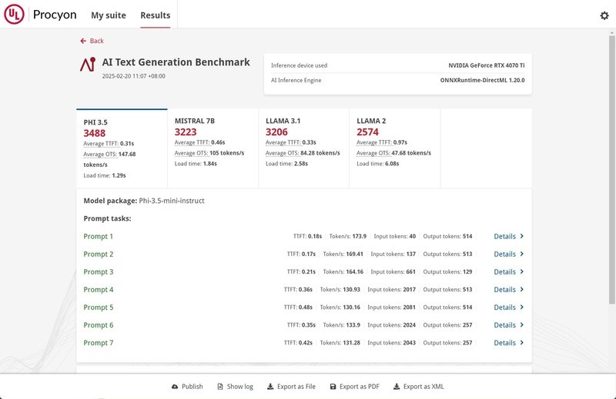This screenshot has width=616, height=399.
Task: Switch to My suite tab
Action: pos(108,15)
